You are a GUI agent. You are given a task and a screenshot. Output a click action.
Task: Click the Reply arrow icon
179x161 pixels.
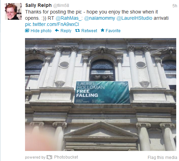tap(57, 30)
